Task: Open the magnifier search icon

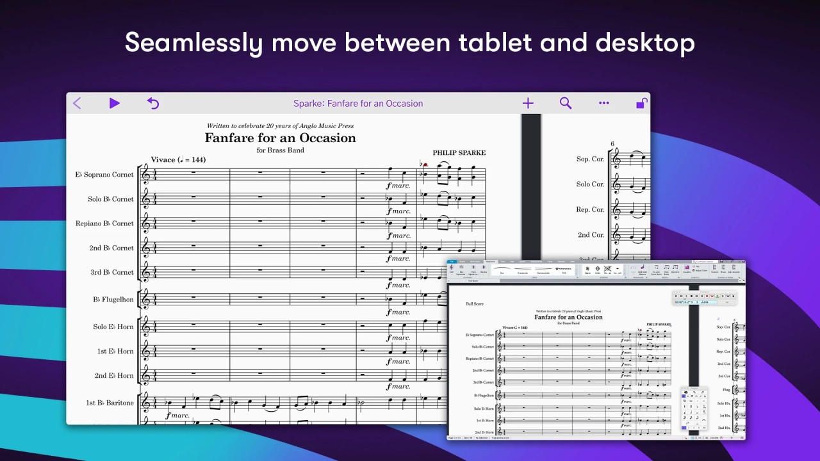Action: coord(566,103)
